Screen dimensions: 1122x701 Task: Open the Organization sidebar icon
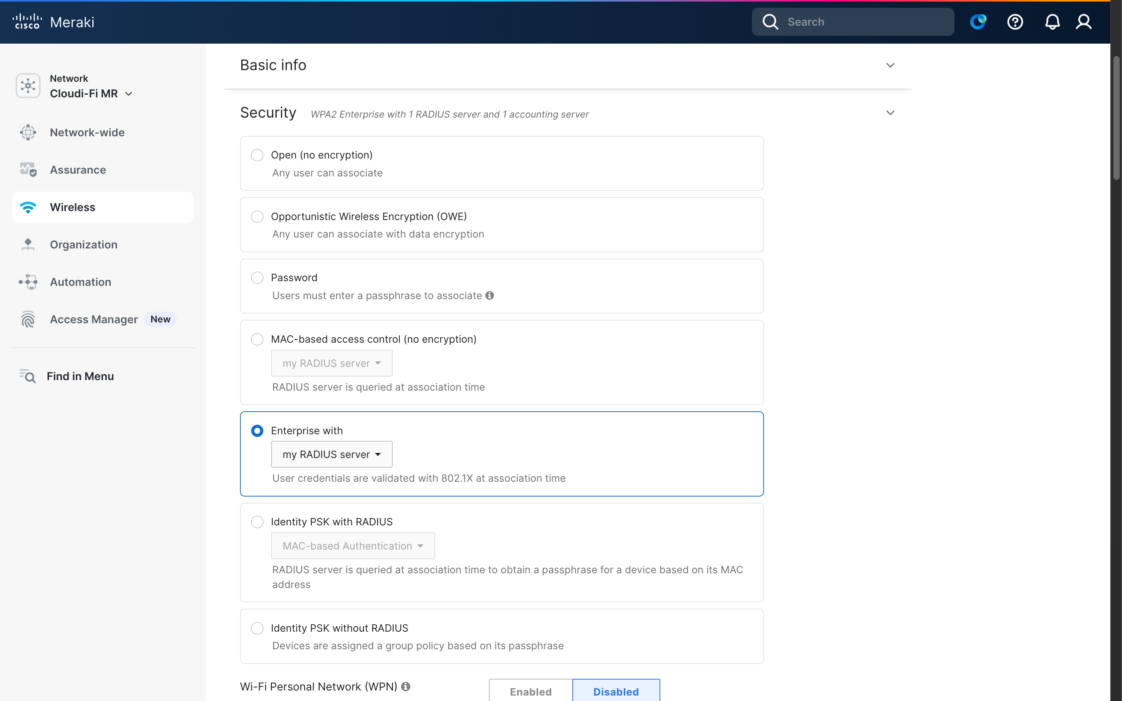[28, 244]
